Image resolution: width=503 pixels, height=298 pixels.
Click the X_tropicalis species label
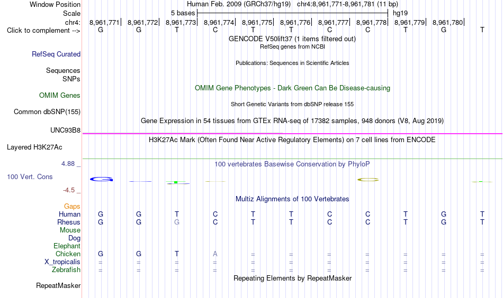(x=62, y=262)
